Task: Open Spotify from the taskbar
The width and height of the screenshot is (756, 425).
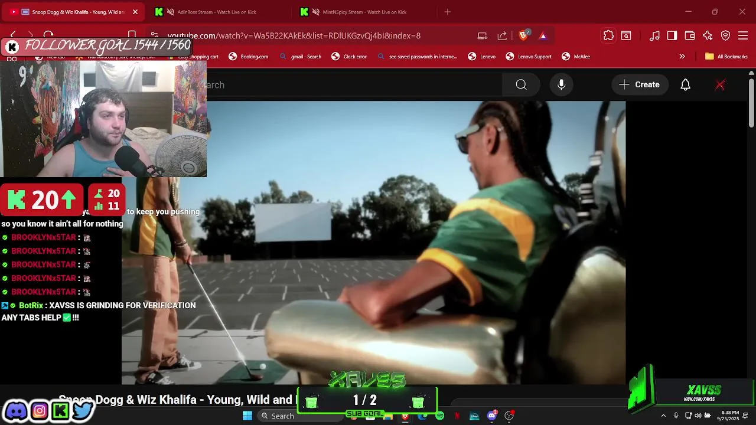Action: tap(439, 416)
